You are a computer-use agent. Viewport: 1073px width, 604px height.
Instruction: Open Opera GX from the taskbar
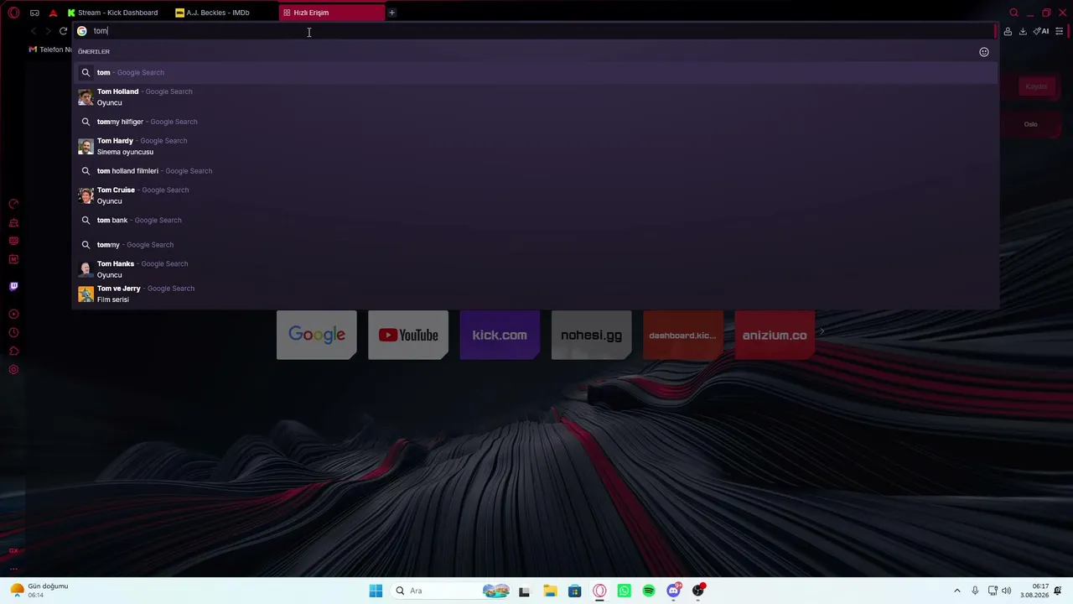pyautogui.click(x=599, y=591)
